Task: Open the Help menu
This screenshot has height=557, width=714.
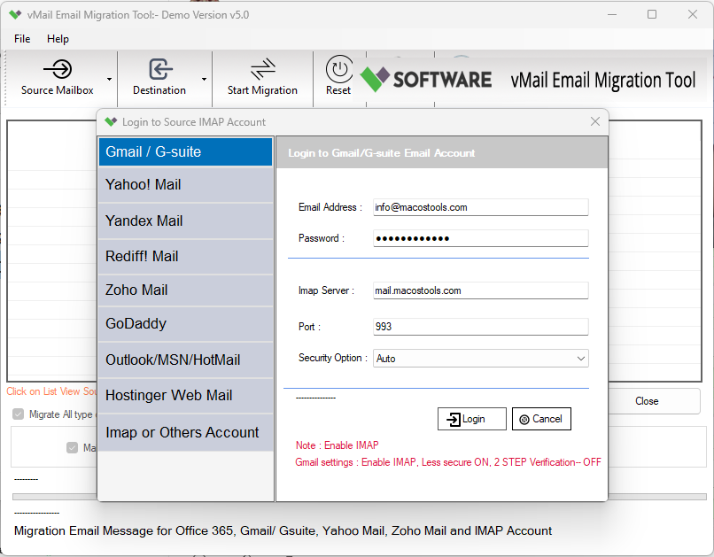Action: (58, 39)
